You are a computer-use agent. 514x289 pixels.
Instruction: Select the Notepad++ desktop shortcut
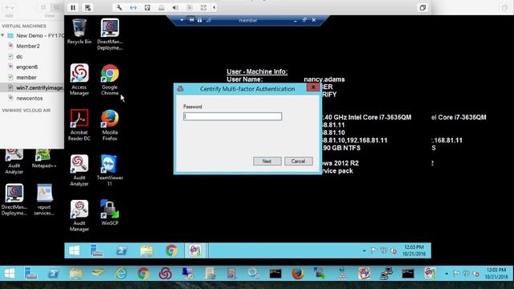[x=44, y=159]
